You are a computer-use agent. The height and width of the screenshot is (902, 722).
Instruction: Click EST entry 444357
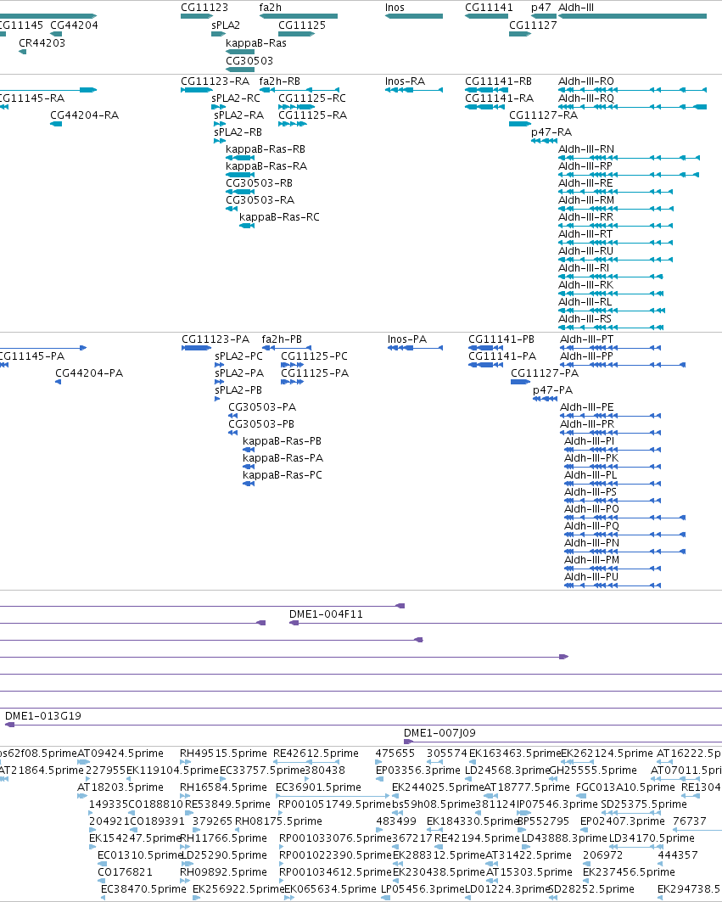pyautogui.click(x=678, y=855)
